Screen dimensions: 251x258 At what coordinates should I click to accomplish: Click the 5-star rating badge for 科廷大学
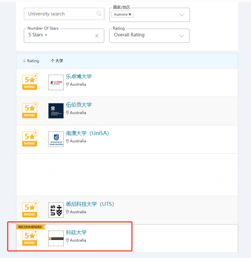(x=30, y=238)
